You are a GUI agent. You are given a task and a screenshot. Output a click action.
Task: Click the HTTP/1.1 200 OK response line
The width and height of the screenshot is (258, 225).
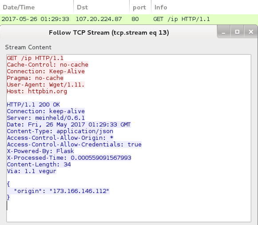[x=33, y=104]
